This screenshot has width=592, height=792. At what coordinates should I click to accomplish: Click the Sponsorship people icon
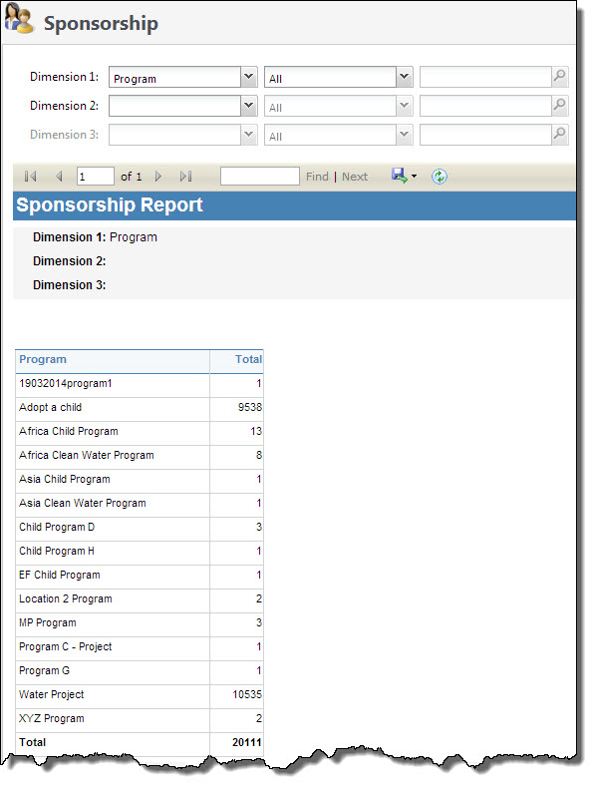point(18,18)
